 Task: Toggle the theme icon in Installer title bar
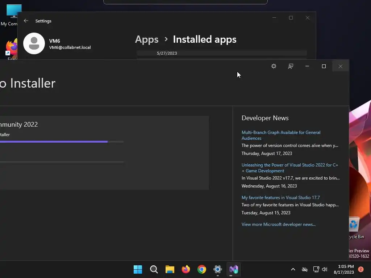point(274,66)
